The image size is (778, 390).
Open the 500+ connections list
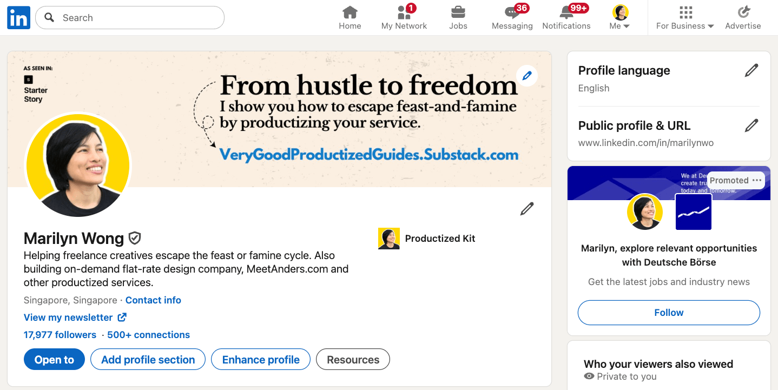coord(148,334)
